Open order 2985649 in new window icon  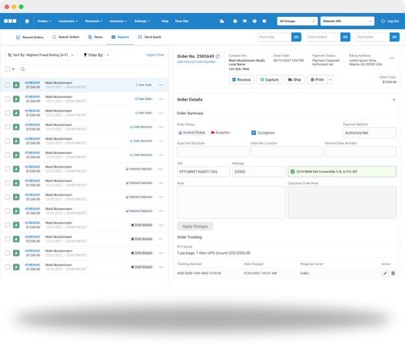217,56
